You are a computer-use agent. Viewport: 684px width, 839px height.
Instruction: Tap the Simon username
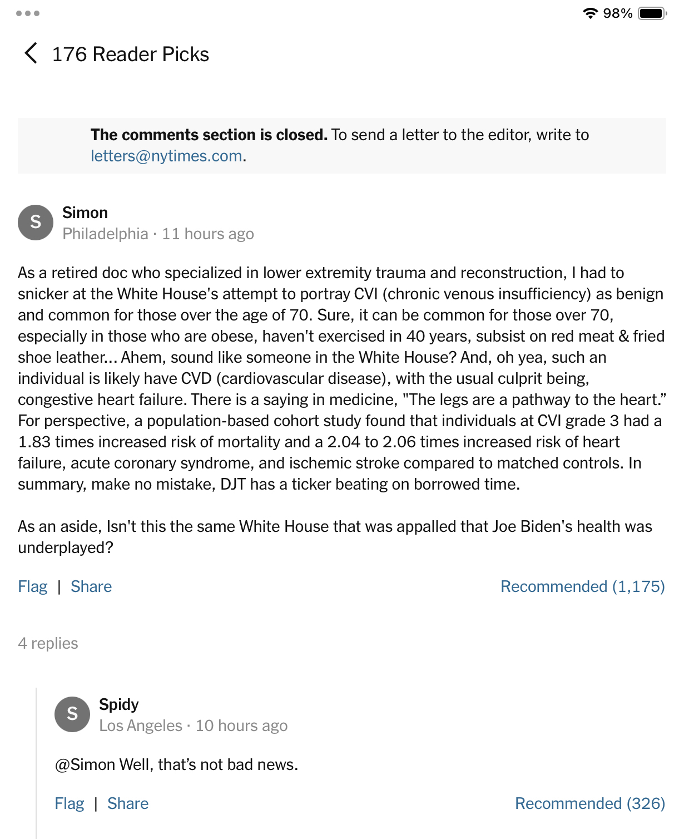point(85,213)
